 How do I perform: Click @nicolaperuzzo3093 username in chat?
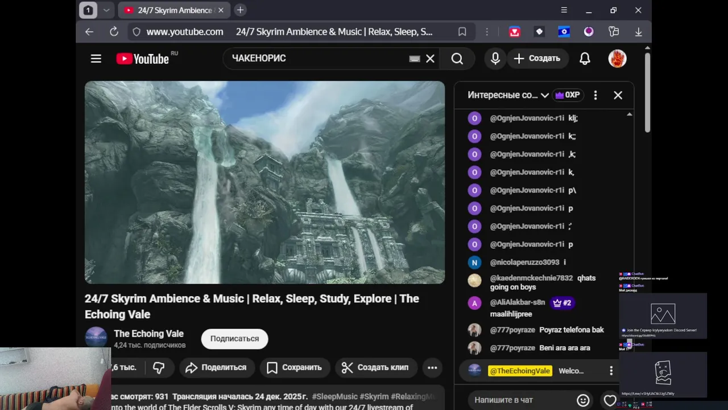tap(524, 263)
